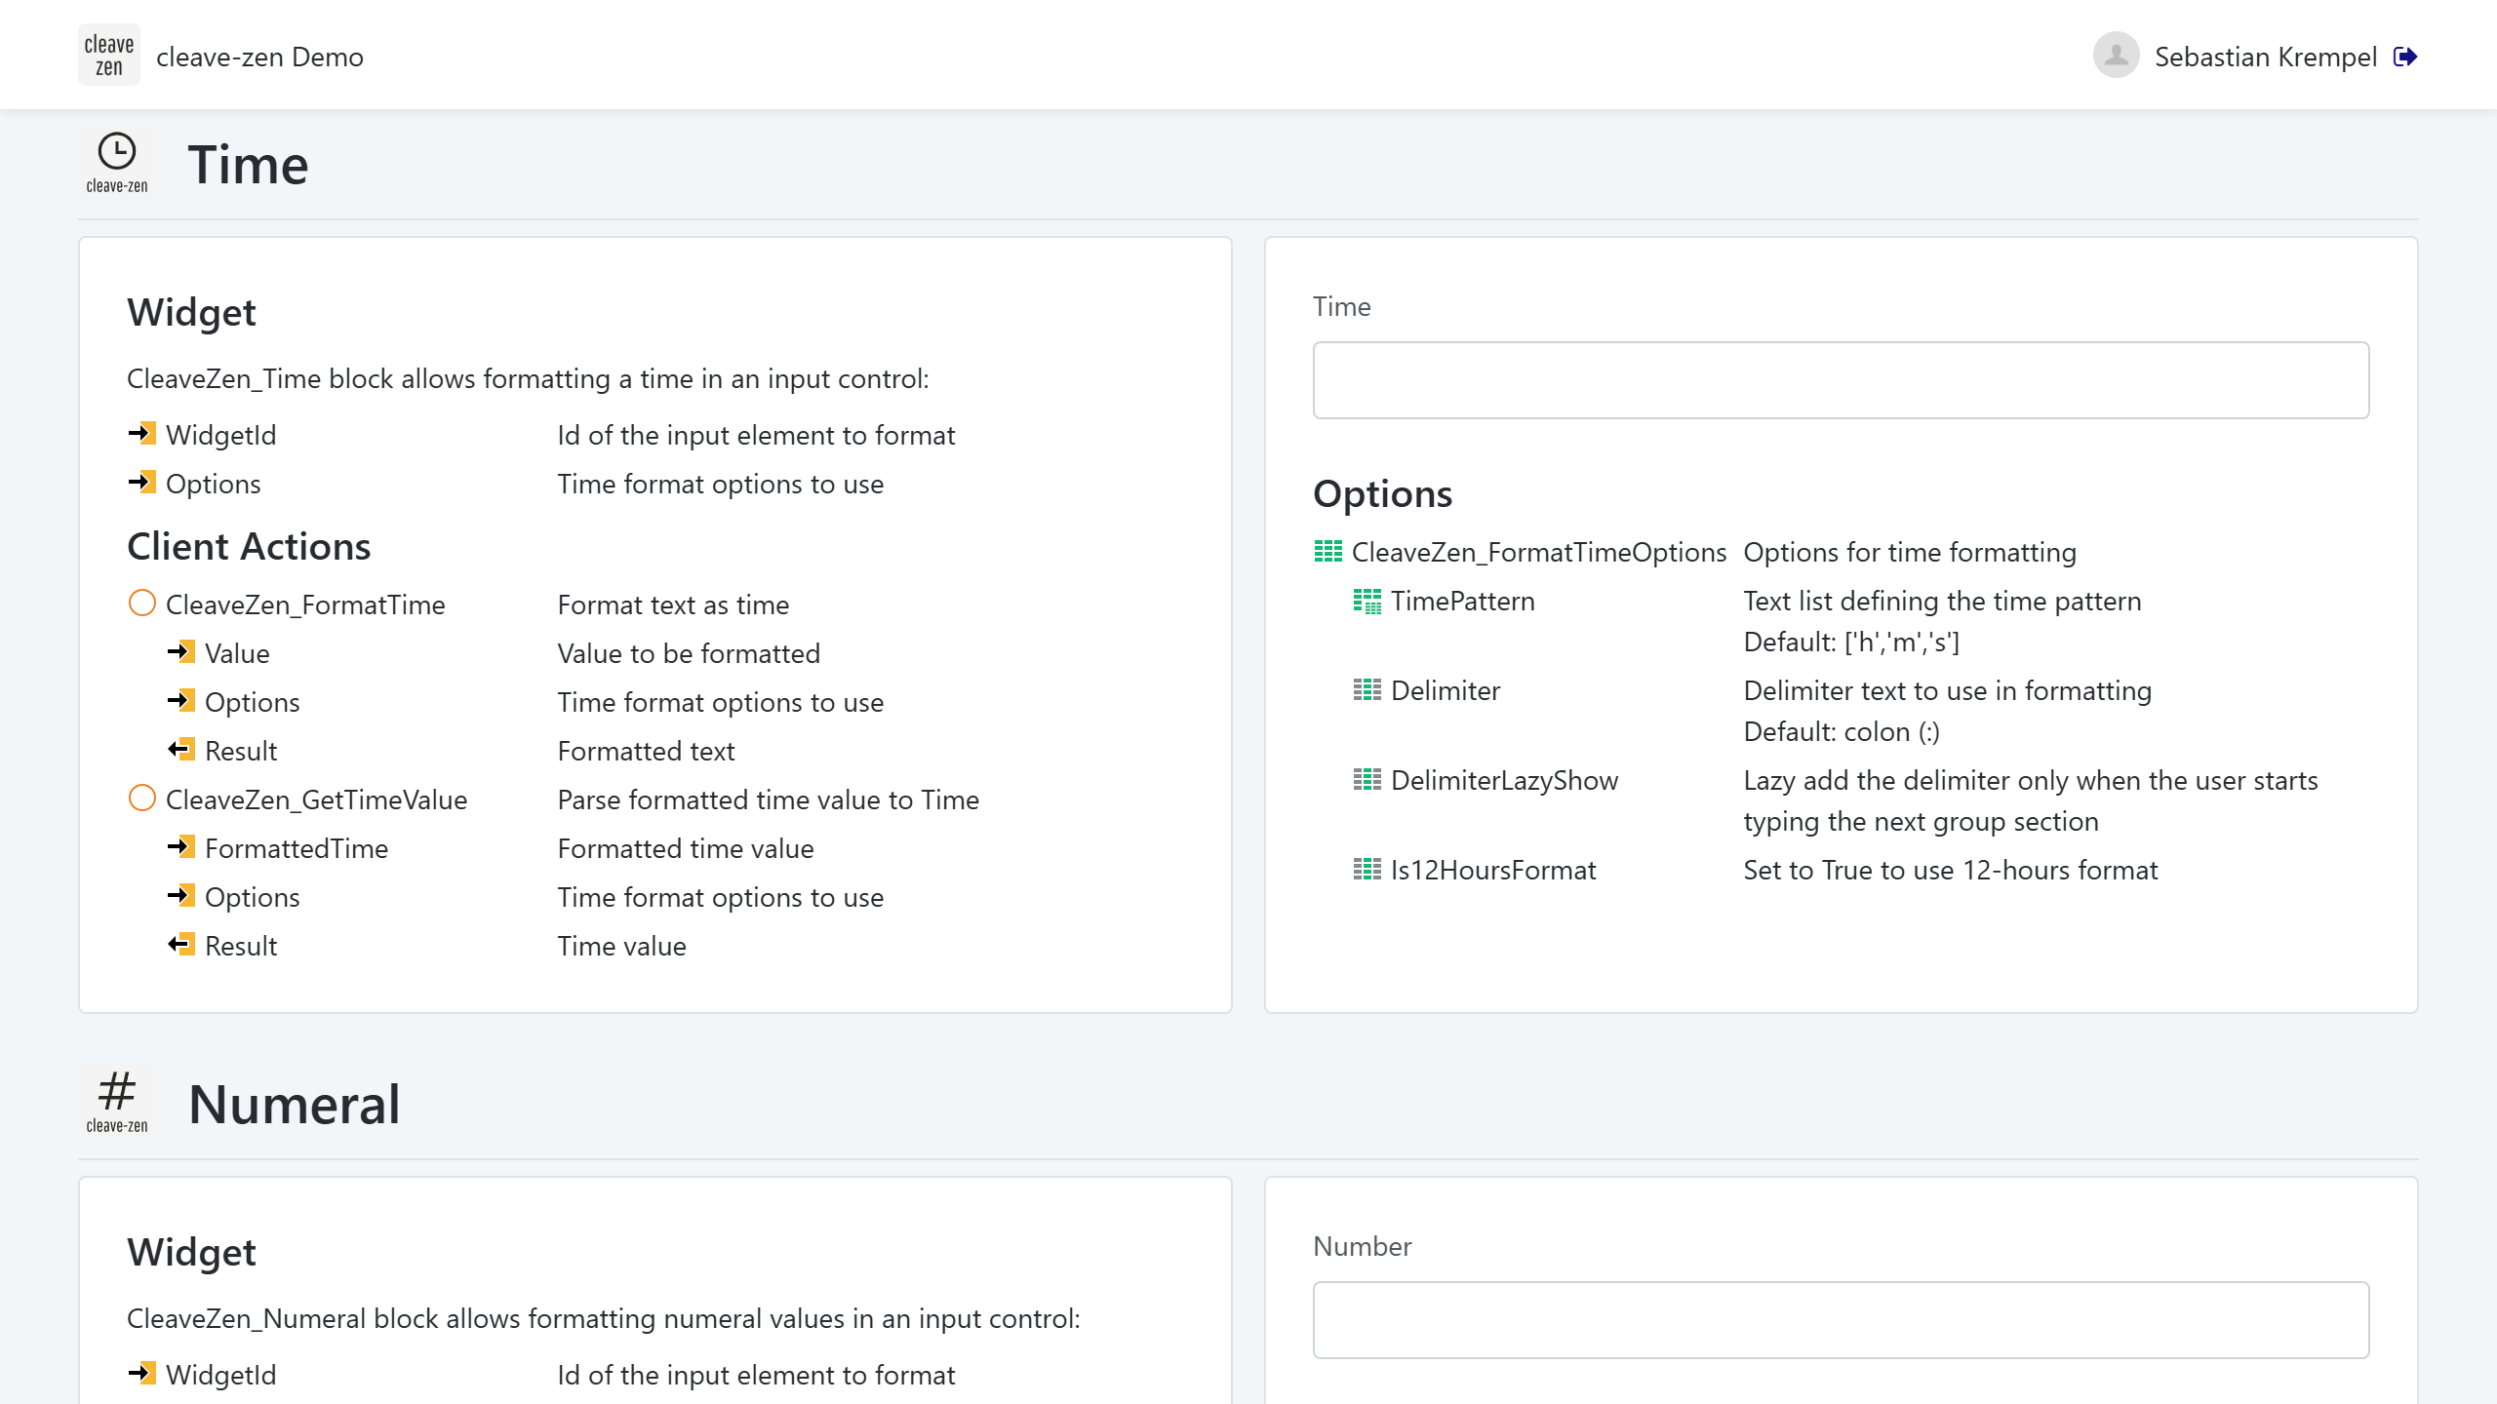Focus the Number input field
The height and width of the screenshot is (1404, 2497).
(x=1841, y=1320)
